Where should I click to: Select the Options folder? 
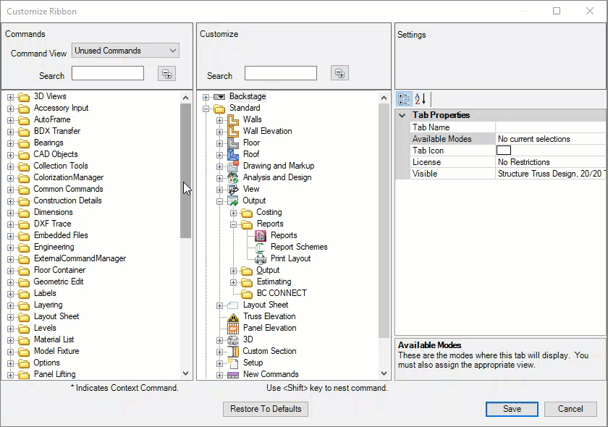(46, 363)
